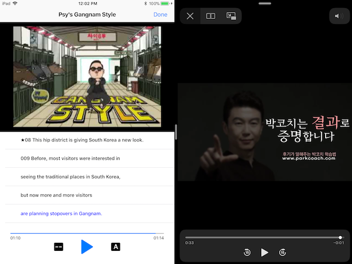352x264 pixels.
Task: Skip back 15 seconds in the video
Action: click(247, 253)
